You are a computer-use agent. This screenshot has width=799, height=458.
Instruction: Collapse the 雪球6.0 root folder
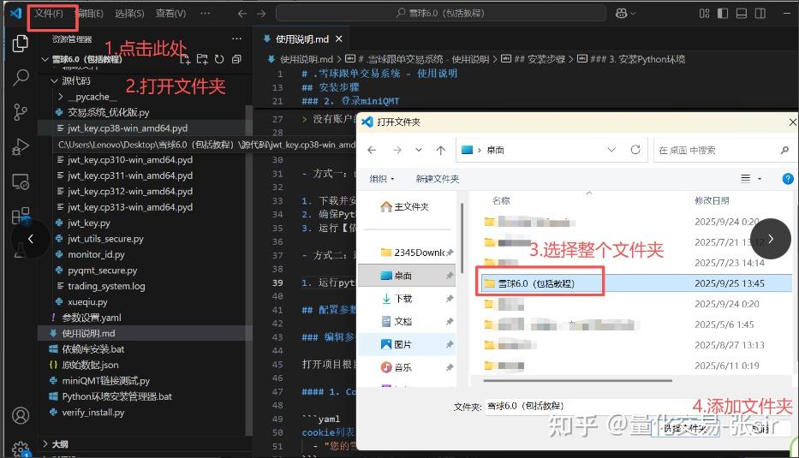click(x=45, y=59)
